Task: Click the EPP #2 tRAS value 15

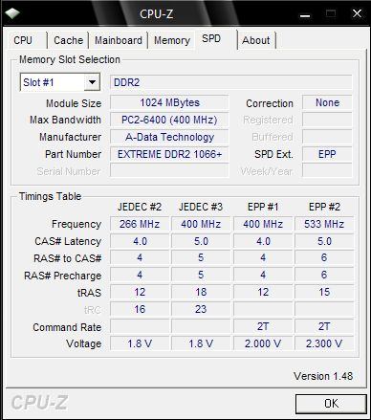Action: tap(324, 292)
